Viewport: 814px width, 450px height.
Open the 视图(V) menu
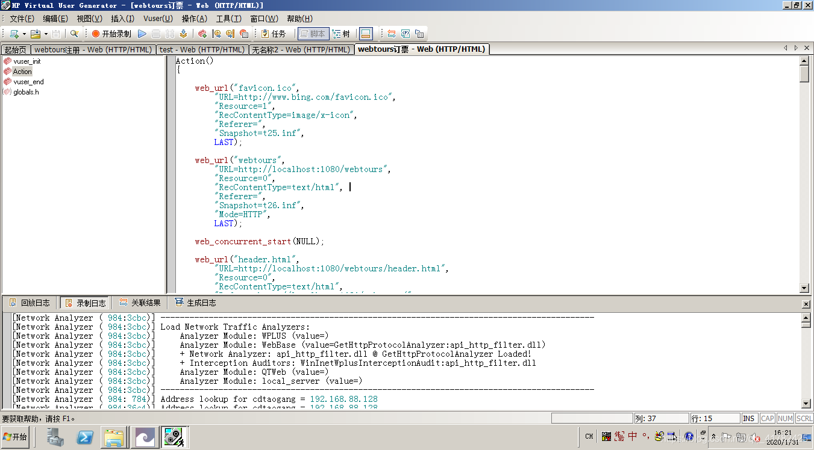[x=89, y=19]
